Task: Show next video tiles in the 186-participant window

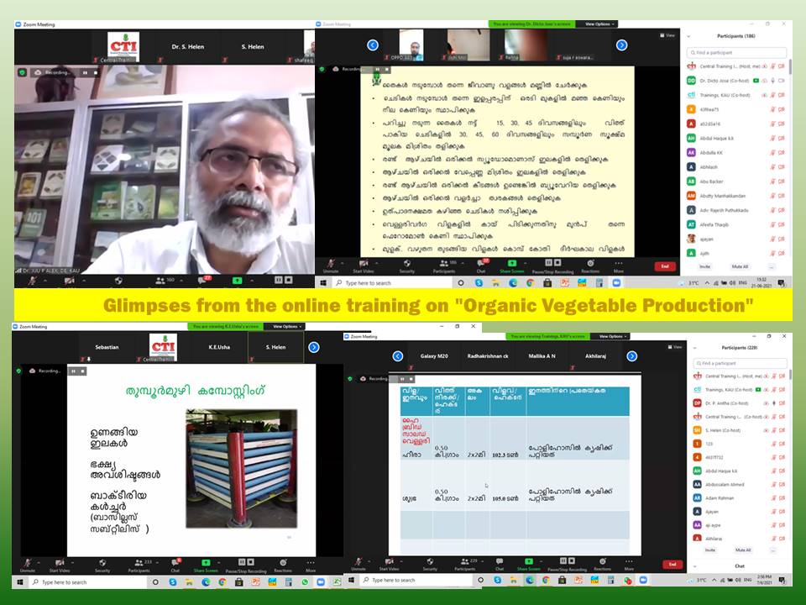Action: click(x=621, y=45)
